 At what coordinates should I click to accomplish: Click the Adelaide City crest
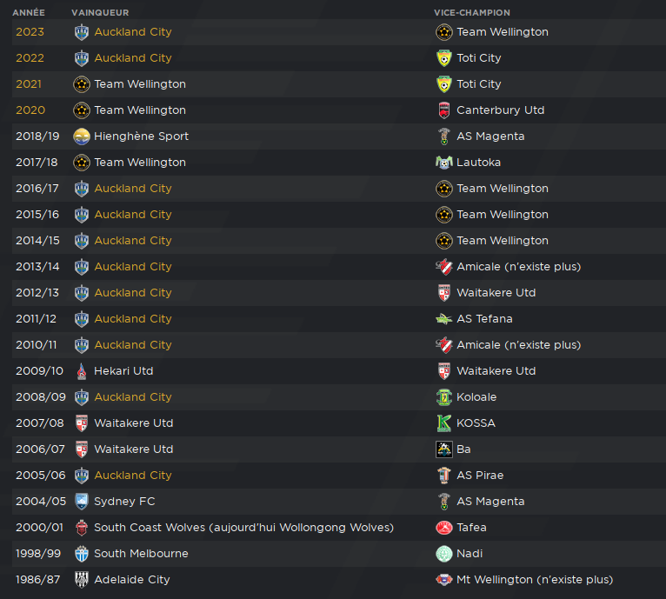pos(82,580)
